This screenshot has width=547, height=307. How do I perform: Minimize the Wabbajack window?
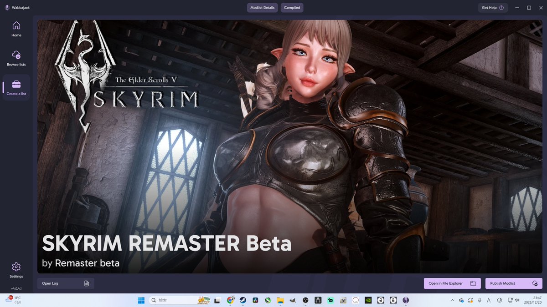coord(517,8)
